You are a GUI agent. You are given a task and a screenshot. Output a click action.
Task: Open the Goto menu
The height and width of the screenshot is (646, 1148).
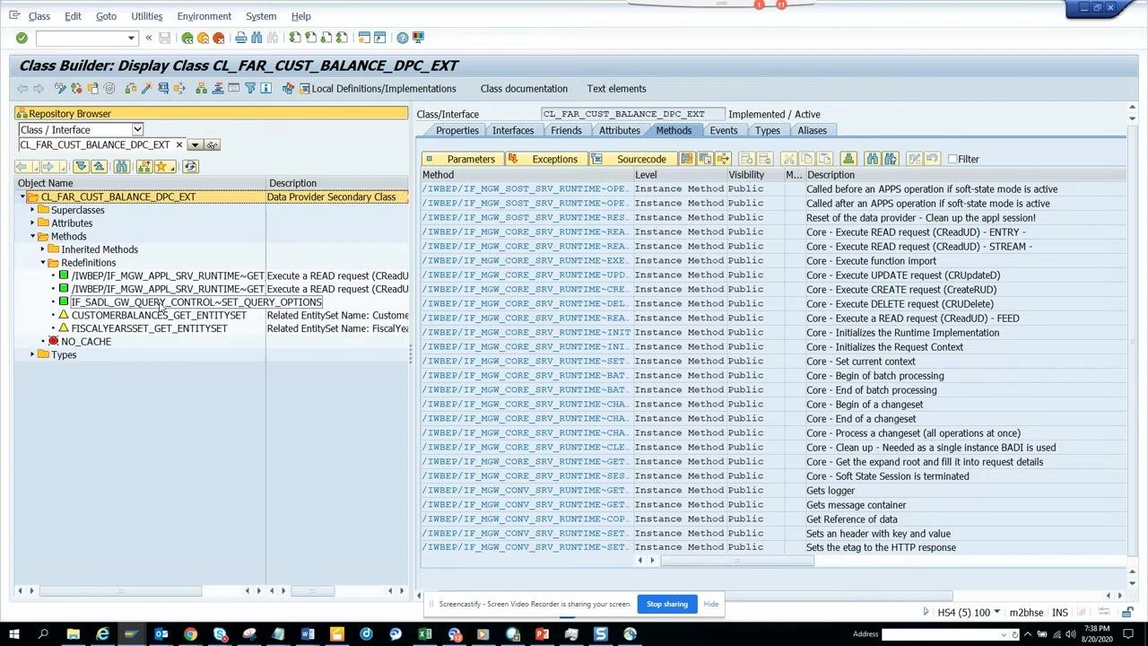point(106,16)
